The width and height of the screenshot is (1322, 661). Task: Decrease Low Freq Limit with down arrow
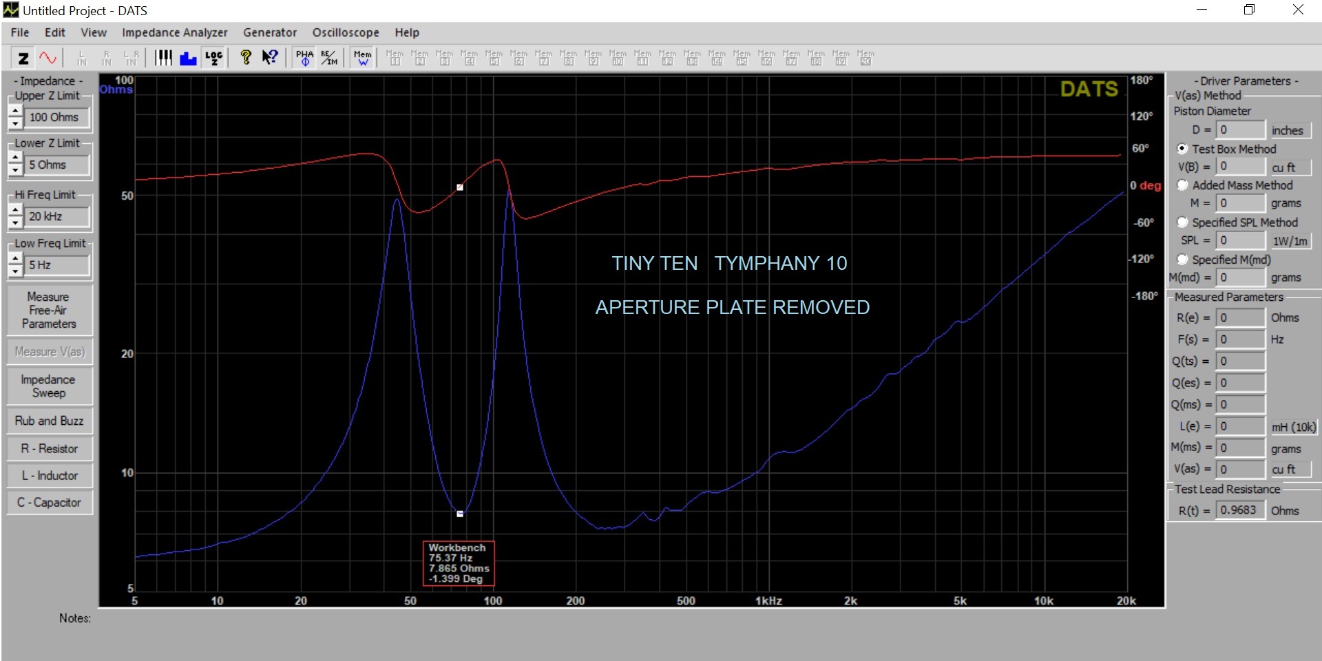coord(15,272)
